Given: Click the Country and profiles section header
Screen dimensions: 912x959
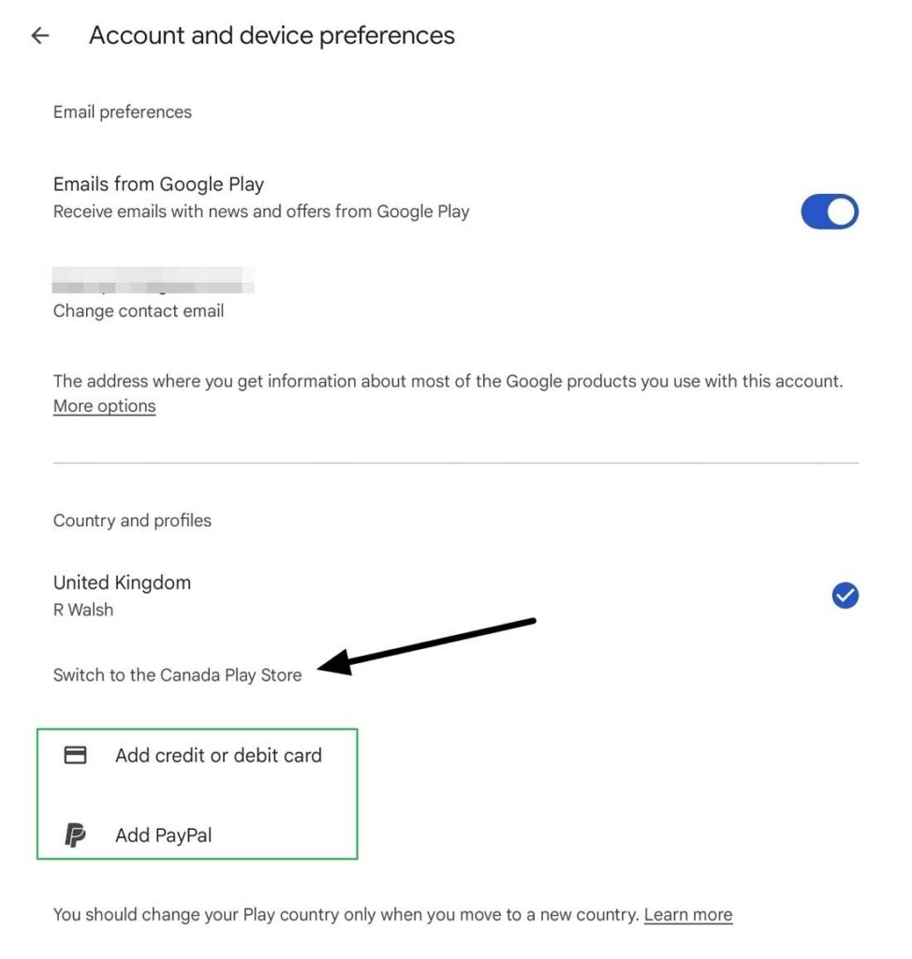Looking at the screenshot, I should point(132,521).
